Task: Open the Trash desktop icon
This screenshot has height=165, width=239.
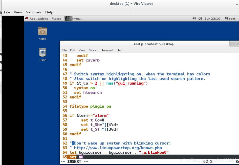Action: tap(42, 52)
